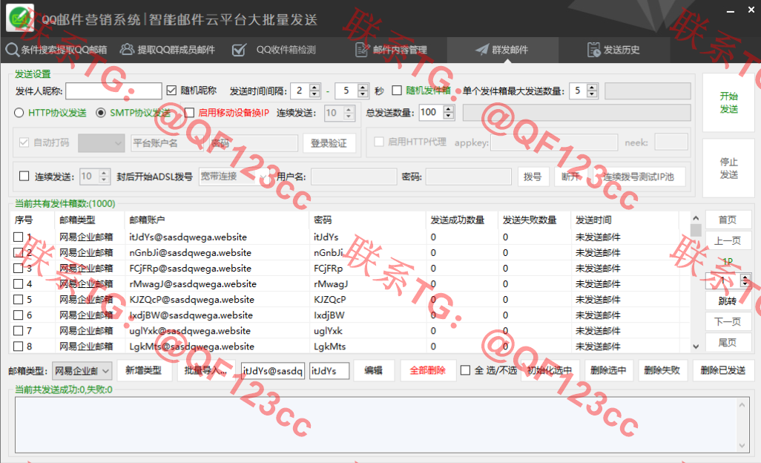
Task: Open the 宽带连接 ADSL connection dropdown
Action: coord(234,176)
